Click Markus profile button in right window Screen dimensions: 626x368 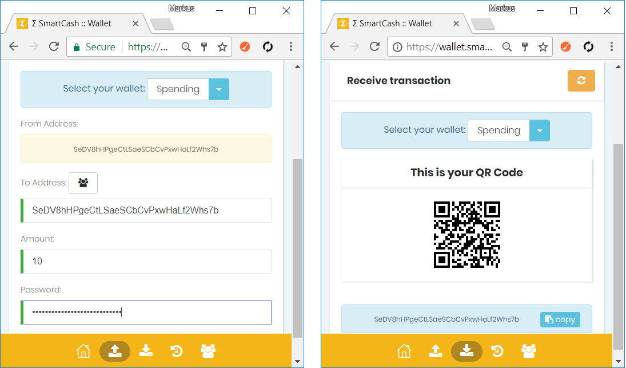click(502, 9)
